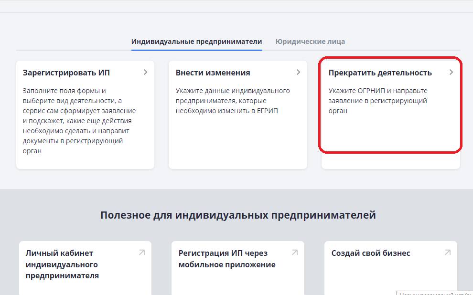473x295 pixels.
Task: Click external-link arrow on Личный кабинет card
Action: point(142,253)
